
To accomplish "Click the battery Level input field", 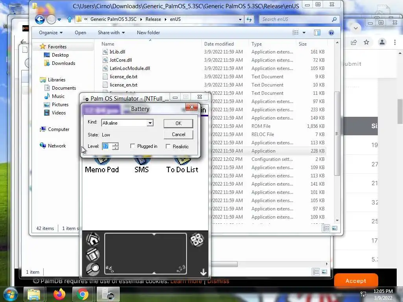I will click(x=107, y=146).
